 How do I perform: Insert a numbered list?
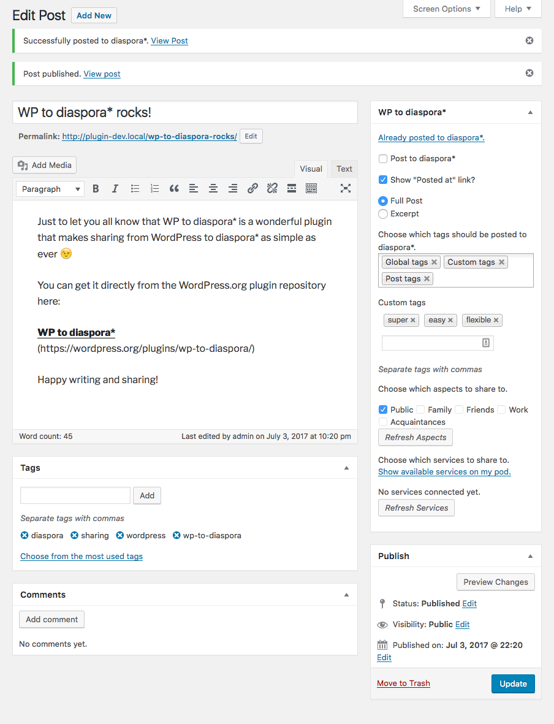(154, 188)
